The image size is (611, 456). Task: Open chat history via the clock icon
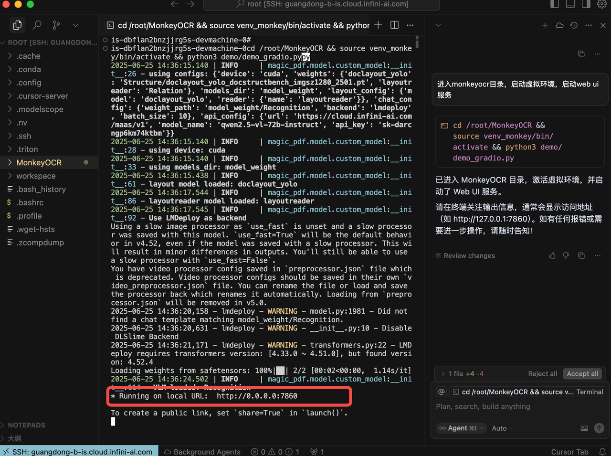(x=574, y=25)
